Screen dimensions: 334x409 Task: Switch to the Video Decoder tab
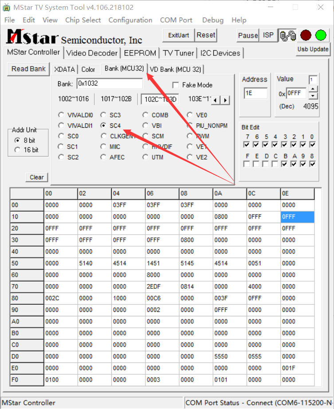click(92, 53)
